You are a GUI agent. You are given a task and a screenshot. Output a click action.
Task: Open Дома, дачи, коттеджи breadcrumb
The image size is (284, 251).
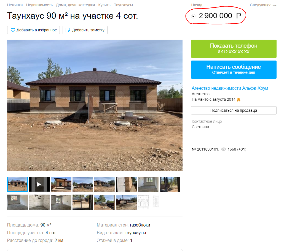click(x=75, y=5)
